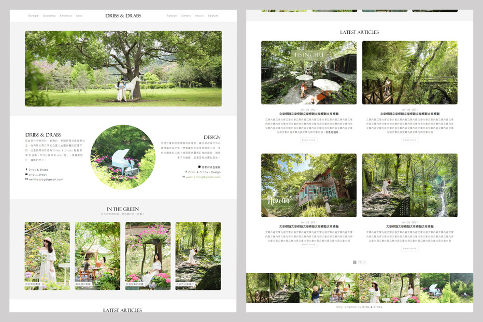Open the Europe menu in the header
Viewport: 483px width, 322px height.
33,16
